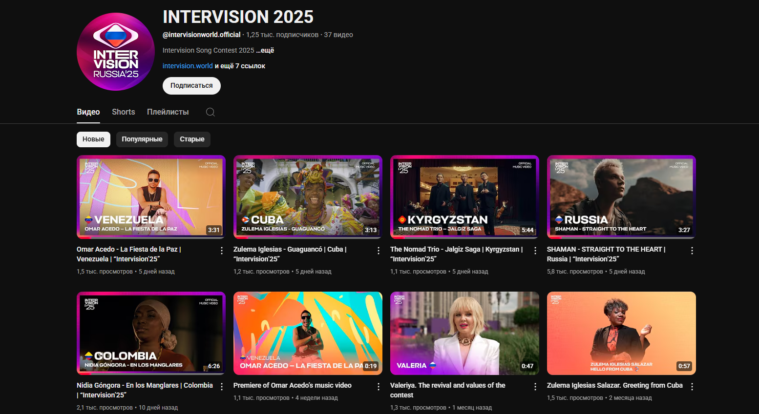Play the Valeria 0:47 thumbnail
The height and width of the screenshot is (414, 759).
tap(464, 333)
